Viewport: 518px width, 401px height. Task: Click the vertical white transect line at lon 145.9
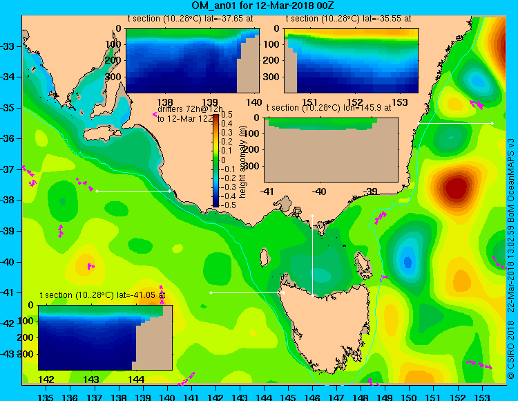click(x=312, y=256)
